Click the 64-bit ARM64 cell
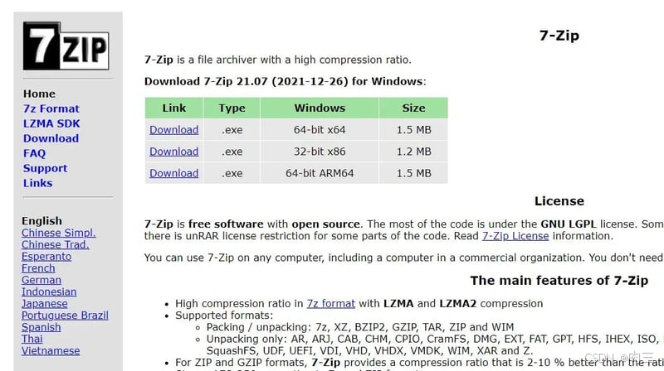The height and width of the screenshot is (371, 664). 320,173
